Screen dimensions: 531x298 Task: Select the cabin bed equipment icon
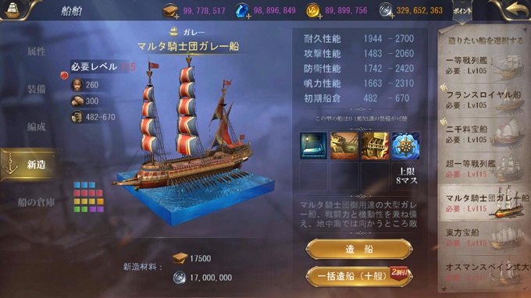pos(313,145)
